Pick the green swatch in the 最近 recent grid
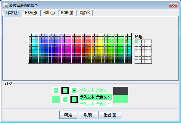Screen dimensions: 181x123 (136, 42)
